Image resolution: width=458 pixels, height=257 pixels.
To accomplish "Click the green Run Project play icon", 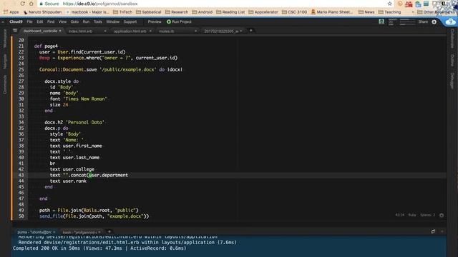I will coord(169,21).
